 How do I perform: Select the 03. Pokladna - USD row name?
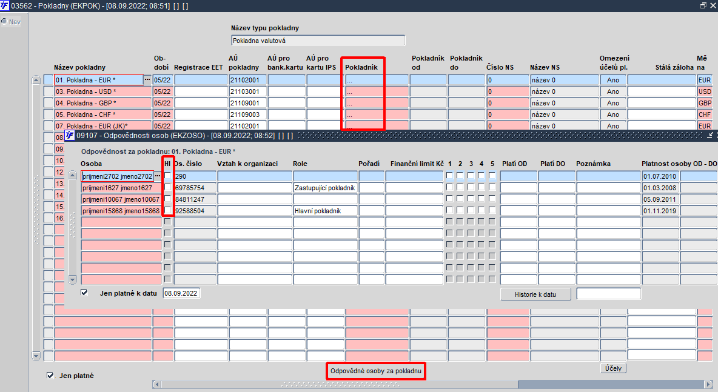103,91
